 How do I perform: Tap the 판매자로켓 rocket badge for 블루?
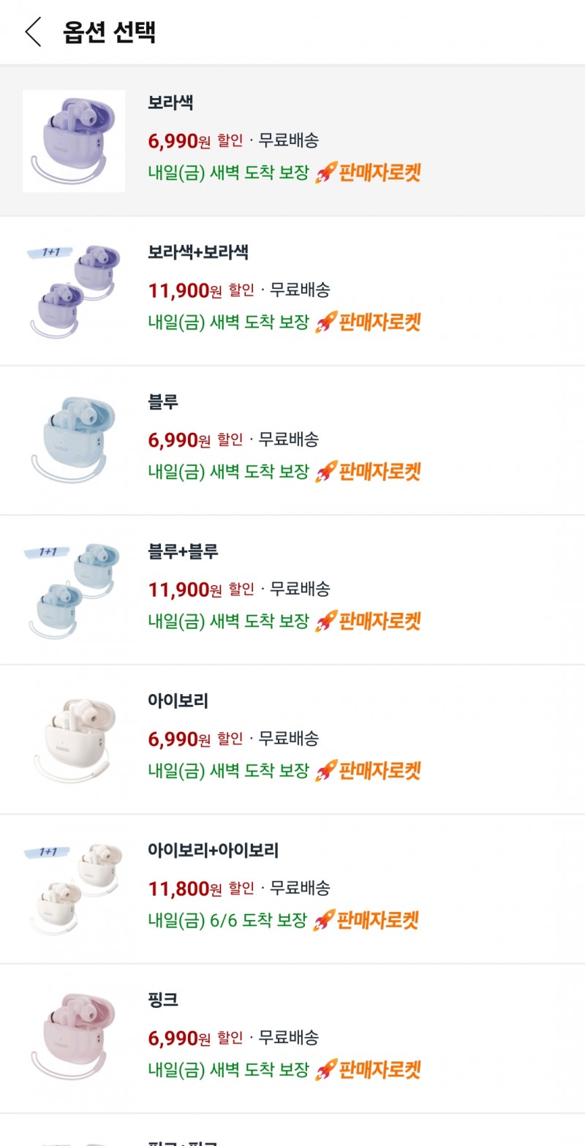pyautogui.click(x=369, y=472)
